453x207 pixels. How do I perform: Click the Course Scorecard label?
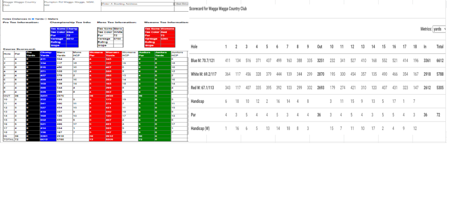(x=19, y=49)
